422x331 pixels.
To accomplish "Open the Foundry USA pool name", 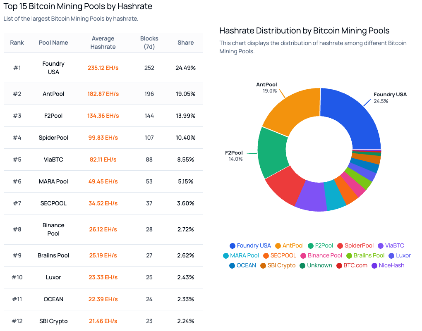I will pyautogui.click(x=53, y=68).
